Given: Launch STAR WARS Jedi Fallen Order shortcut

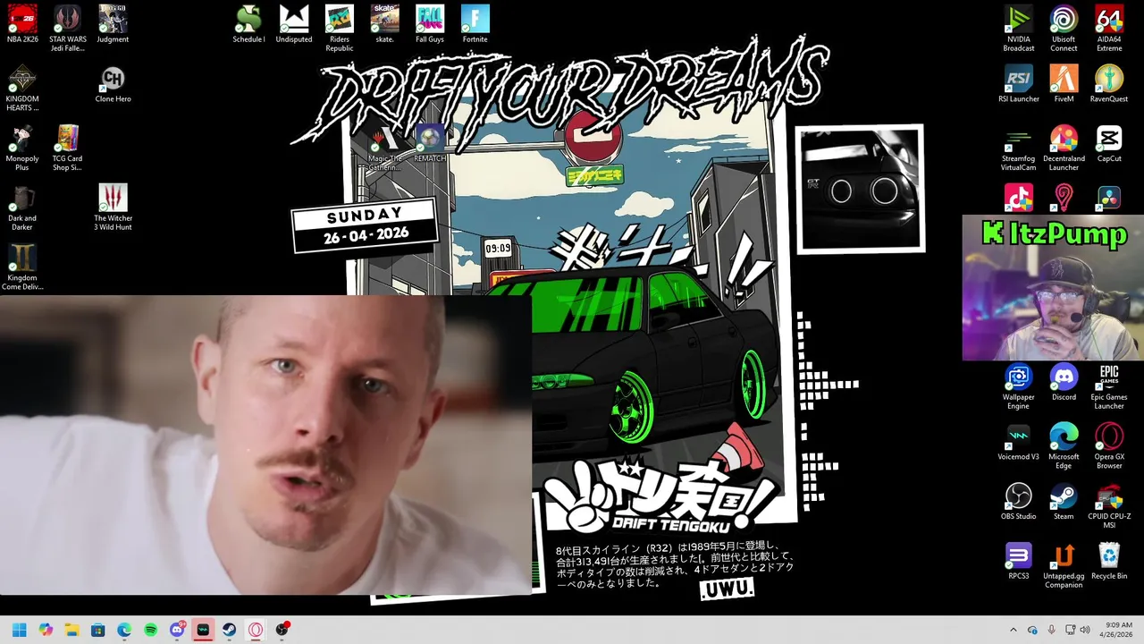Looking at the screenshot, I should pos(68,29).
